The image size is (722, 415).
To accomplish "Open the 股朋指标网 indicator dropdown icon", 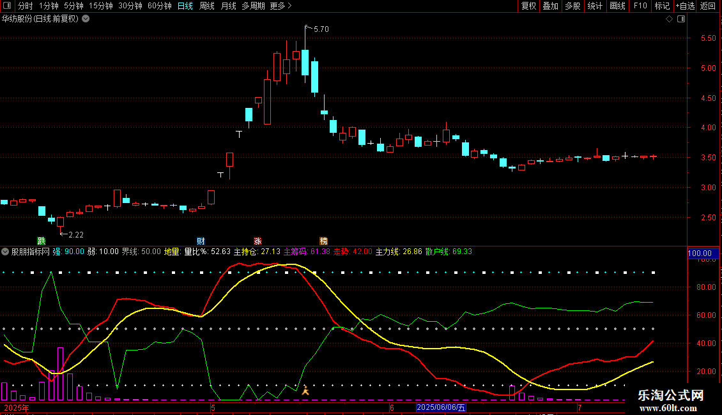I will [x=5, y=252].
